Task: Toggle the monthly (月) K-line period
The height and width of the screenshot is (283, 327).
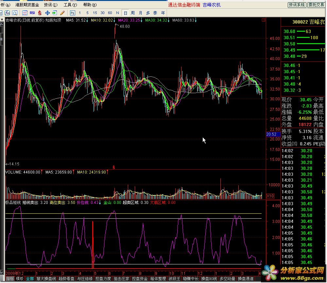Action: (140, 13)
